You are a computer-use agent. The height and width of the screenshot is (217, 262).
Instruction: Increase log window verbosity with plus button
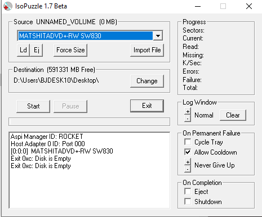(188, 111)
